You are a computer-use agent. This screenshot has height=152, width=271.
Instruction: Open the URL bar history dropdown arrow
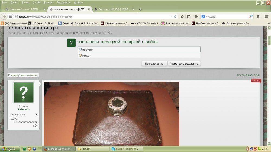171,16
